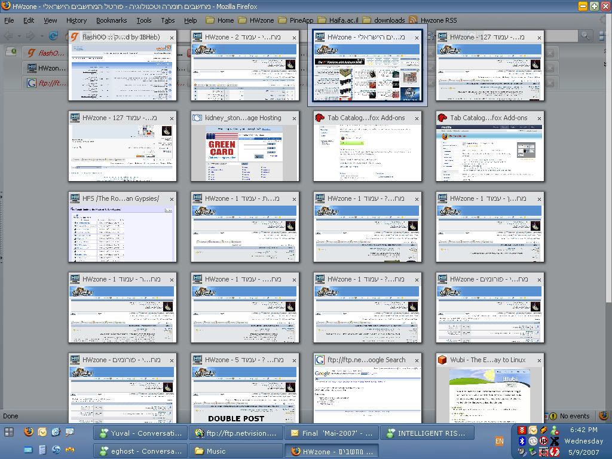Open the Home bookmark folder

(x=220, y=20)
